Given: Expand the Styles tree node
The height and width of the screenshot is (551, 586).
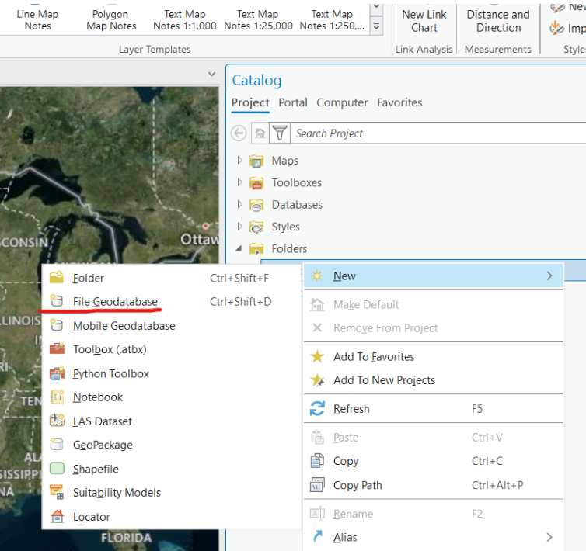Looking at the screenshot, I should 239,227.
